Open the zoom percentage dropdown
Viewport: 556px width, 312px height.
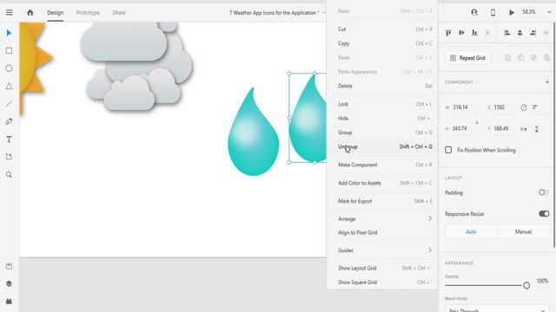coord(549,12)
